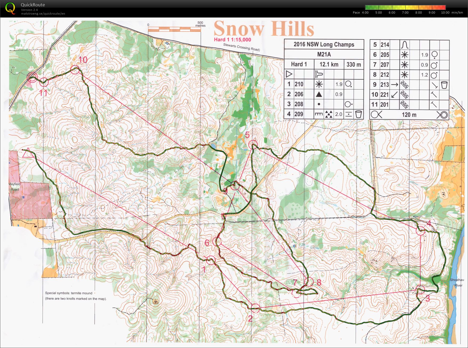Click the start triangle on the map
Screen dimensions: 468x348
tap(27, 153)
